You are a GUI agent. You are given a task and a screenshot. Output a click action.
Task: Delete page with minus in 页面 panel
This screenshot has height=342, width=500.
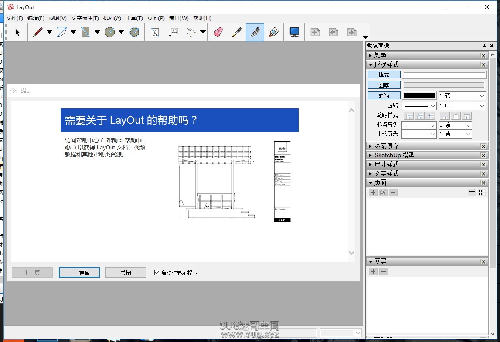[x=393, y=193]
